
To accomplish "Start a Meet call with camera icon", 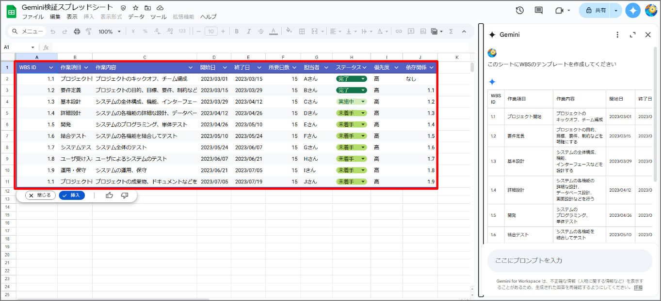I will [x=559, y=10].
